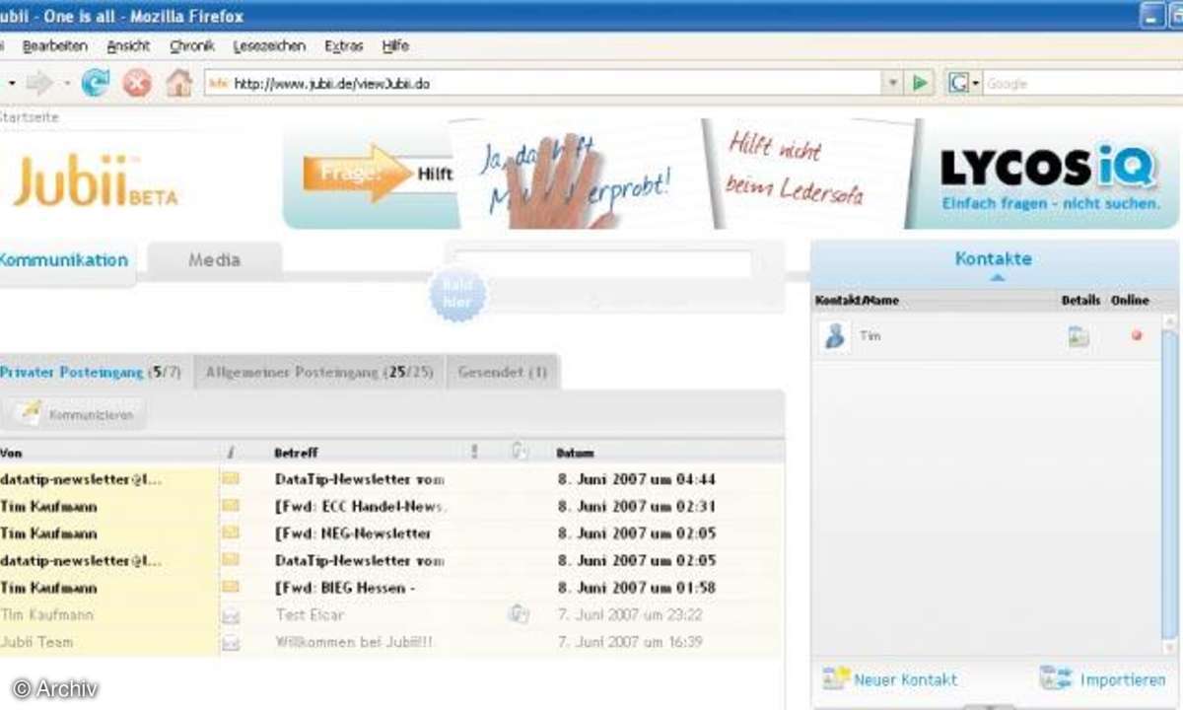Open the '[Fwd: ECC Handel-News' message

(361, 506)
